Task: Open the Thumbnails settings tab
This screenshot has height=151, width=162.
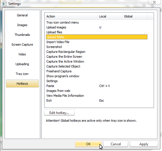Action: [x=22, y=35]
